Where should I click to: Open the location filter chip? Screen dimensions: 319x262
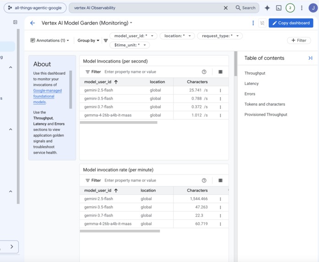(x=177, y=36)
